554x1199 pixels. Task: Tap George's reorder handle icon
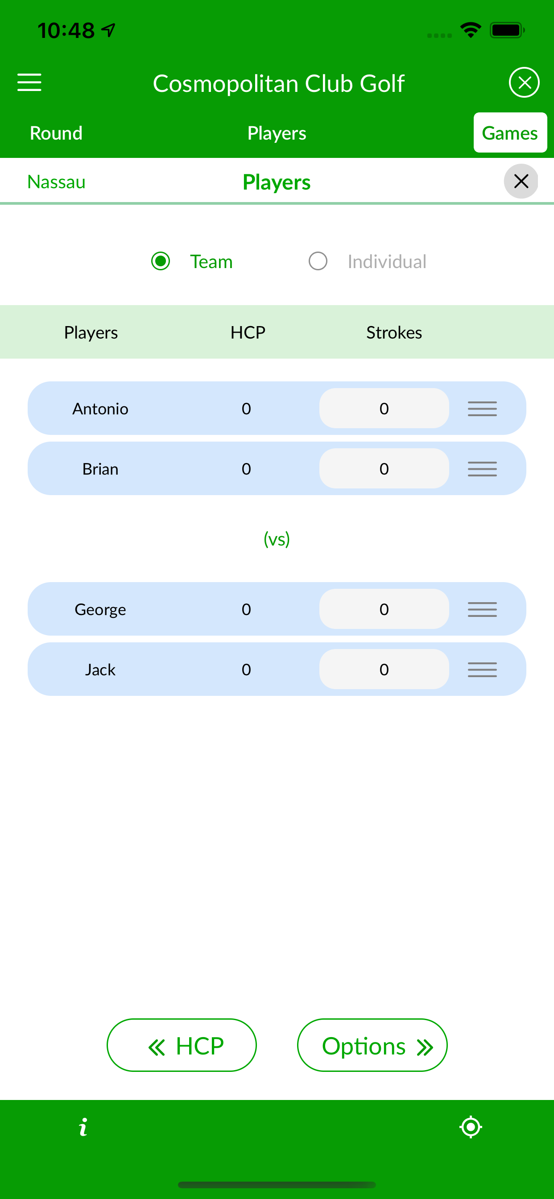(x=482, y=609)
